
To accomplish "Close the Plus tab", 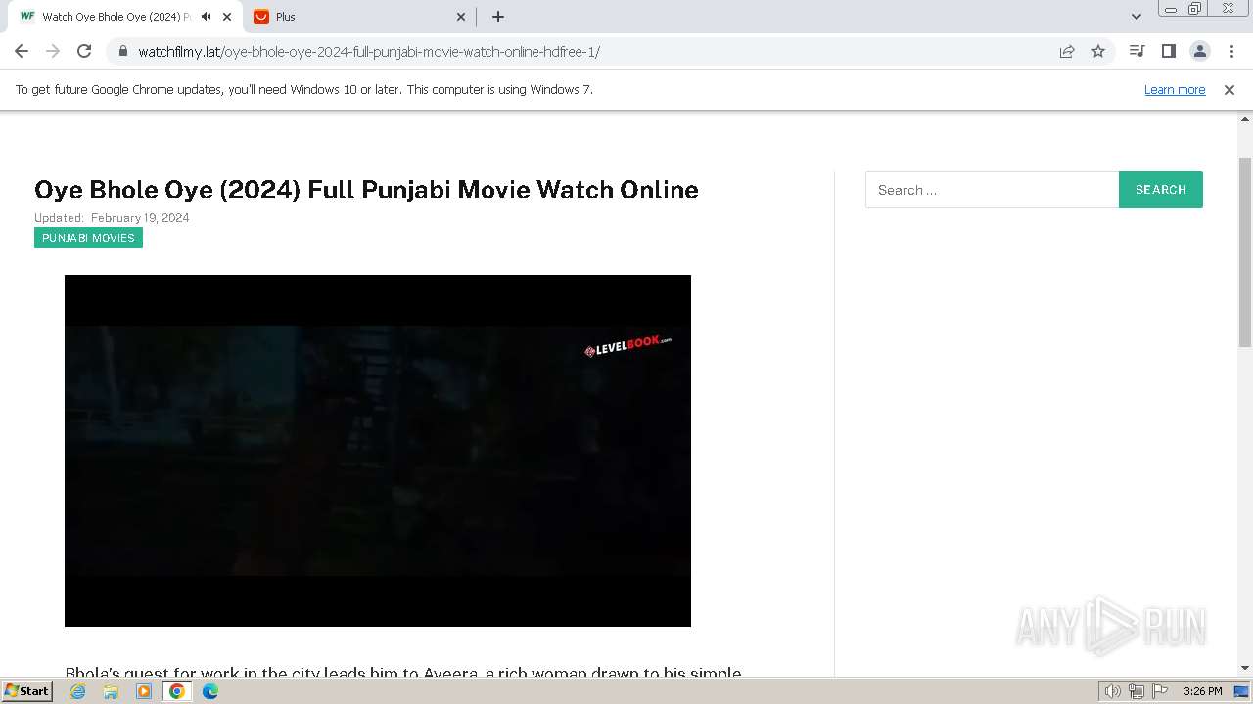I will coord(461,17).
